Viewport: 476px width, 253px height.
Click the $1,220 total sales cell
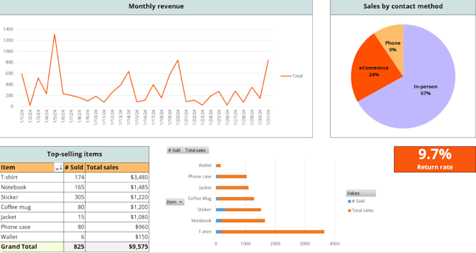[x=117, y=197]
